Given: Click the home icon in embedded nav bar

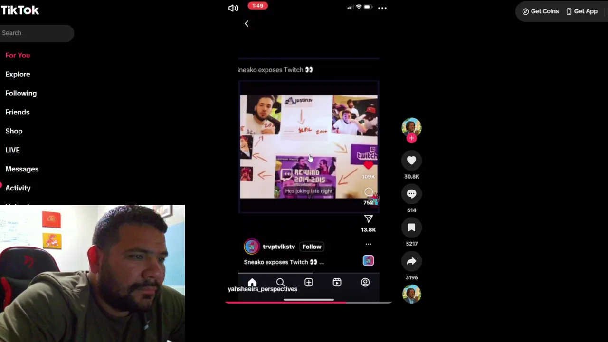Looking at the screenshot, I should pos(252,282).
